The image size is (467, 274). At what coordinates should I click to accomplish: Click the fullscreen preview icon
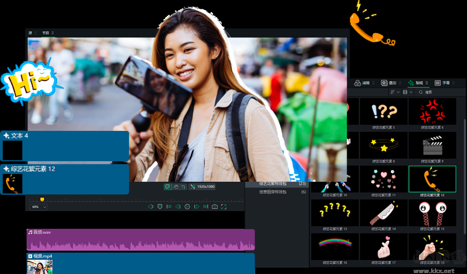pos(223,206)
